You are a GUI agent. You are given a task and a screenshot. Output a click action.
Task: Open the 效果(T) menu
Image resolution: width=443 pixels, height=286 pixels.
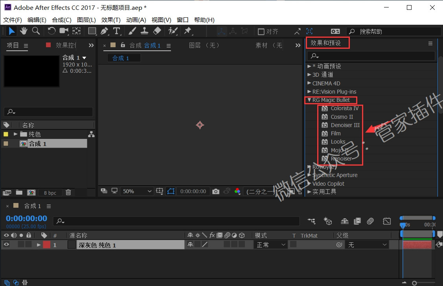point(111,20)
